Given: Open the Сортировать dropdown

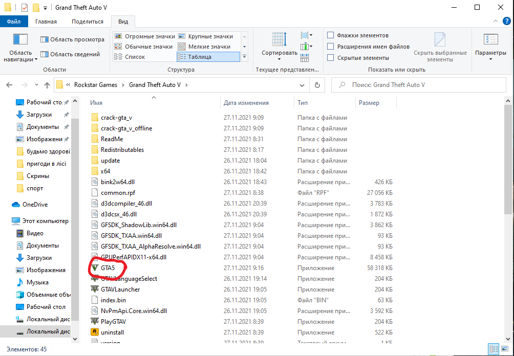Looking at the screenshot, I should pyautogui.click(x=280, y=47).
